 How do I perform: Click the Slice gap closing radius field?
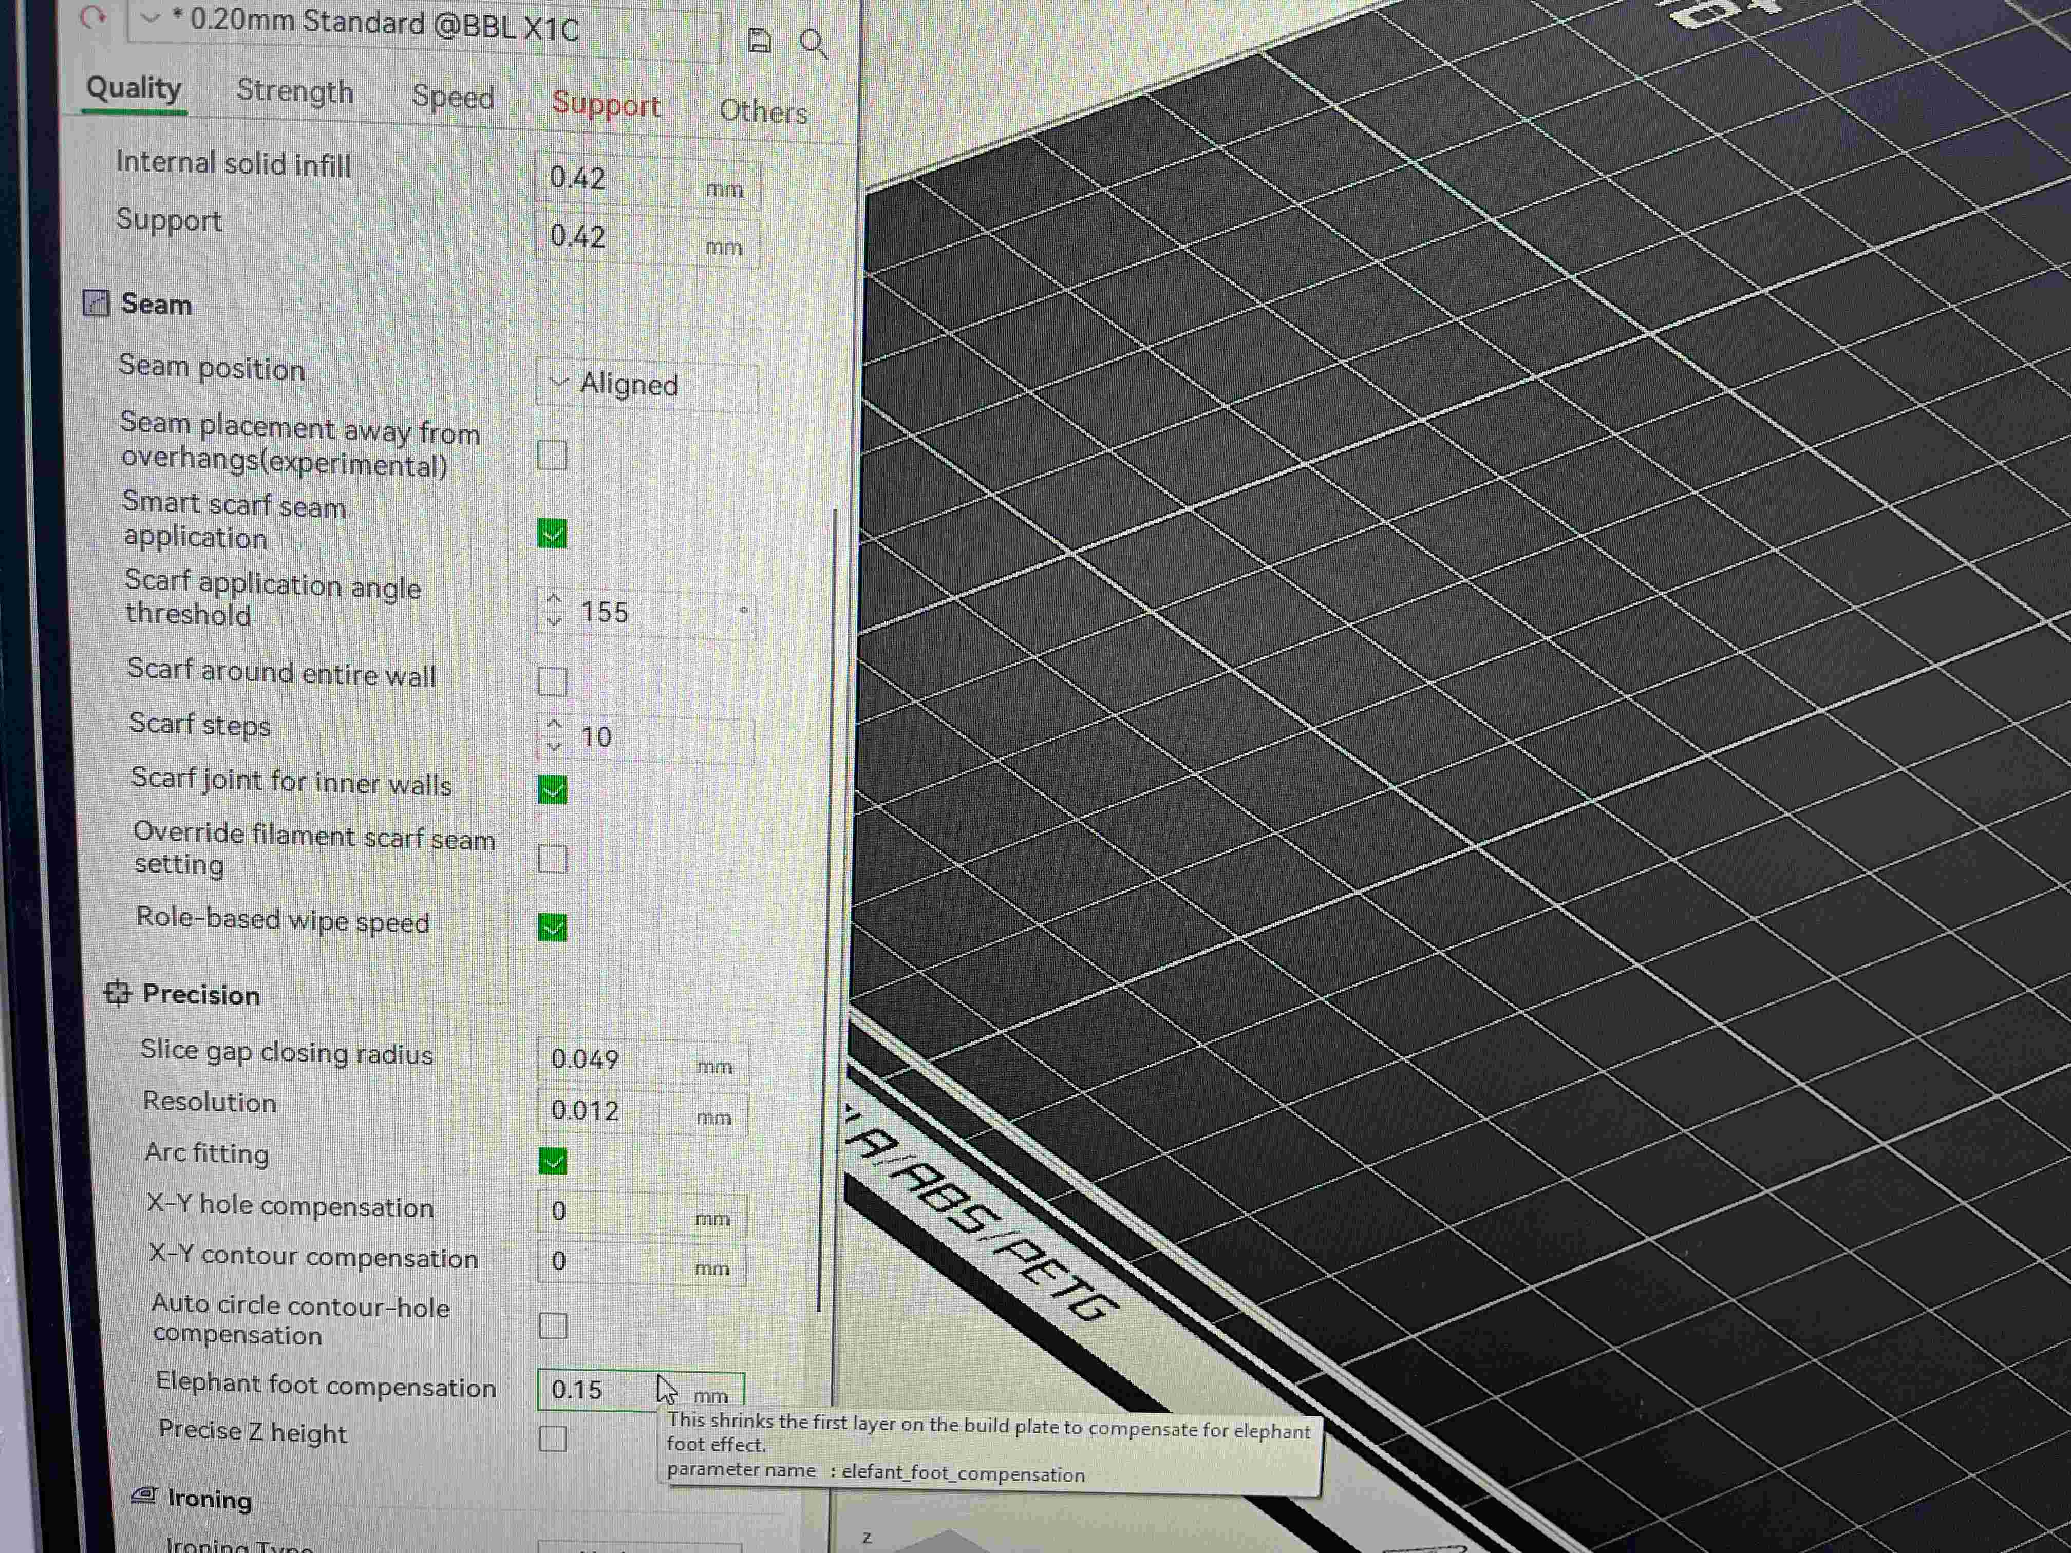coord(609,1059)
